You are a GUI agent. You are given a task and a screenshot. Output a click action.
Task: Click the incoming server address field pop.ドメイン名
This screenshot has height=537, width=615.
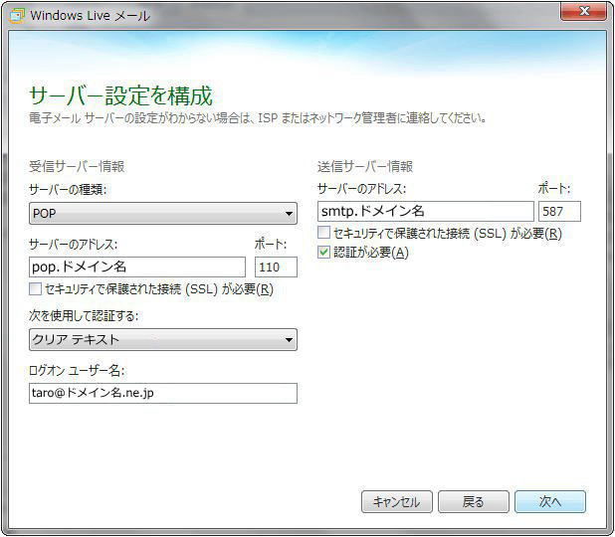137,268
